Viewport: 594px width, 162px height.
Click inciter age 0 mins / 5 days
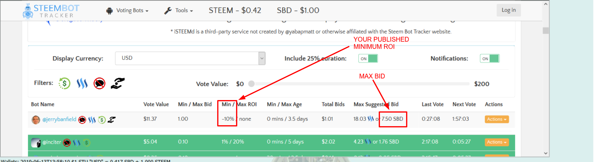click(x=285, y=142)
